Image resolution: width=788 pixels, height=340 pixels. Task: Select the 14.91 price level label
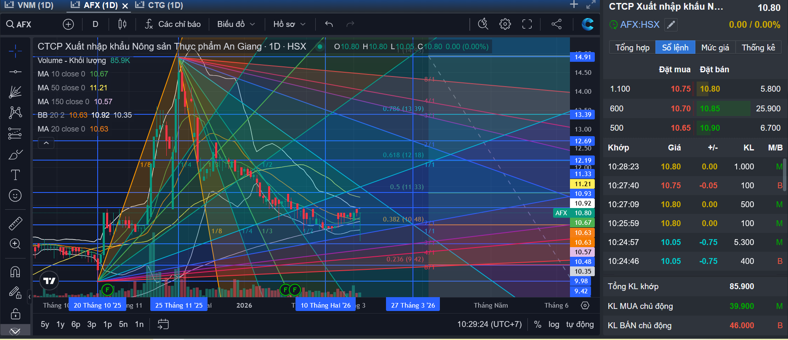pos(583,57)
